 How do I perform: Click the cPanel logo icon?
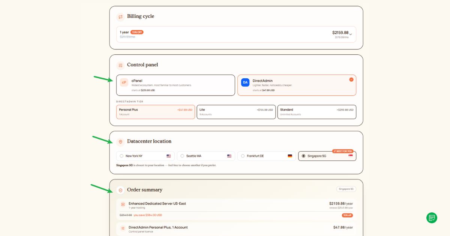tap(124, 82)
